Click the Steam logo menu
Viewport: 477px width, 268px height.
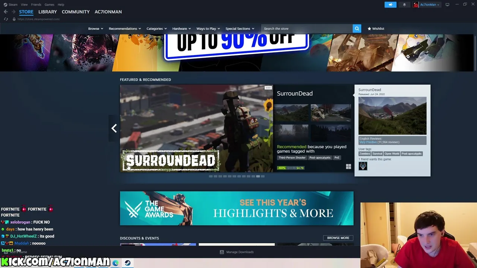(10, 4)
